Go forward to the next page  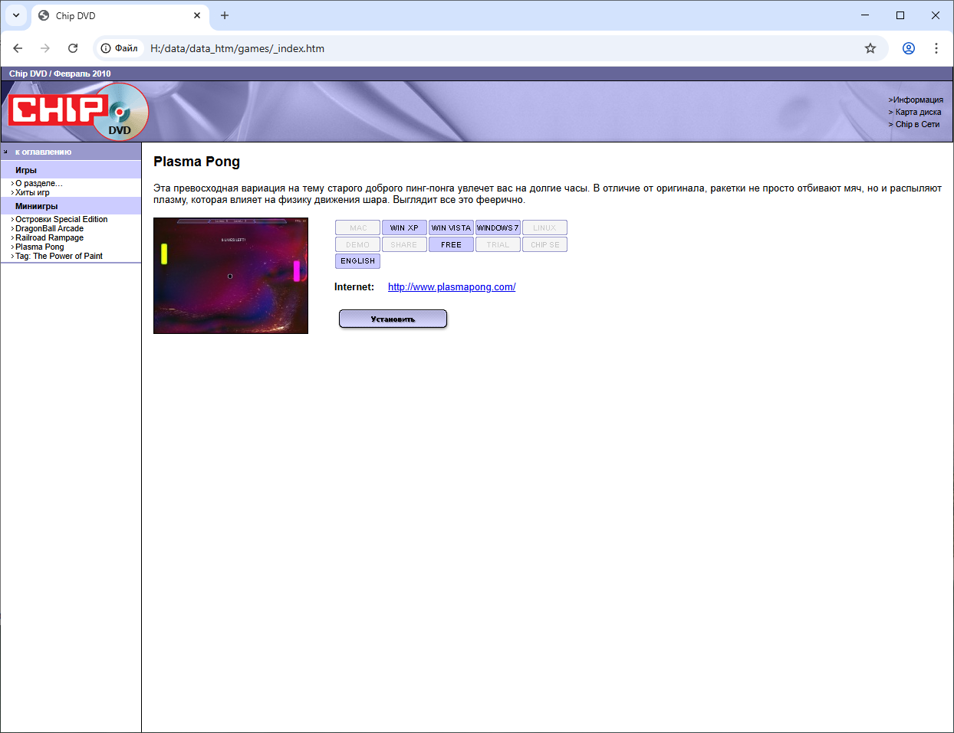(45, 48)
